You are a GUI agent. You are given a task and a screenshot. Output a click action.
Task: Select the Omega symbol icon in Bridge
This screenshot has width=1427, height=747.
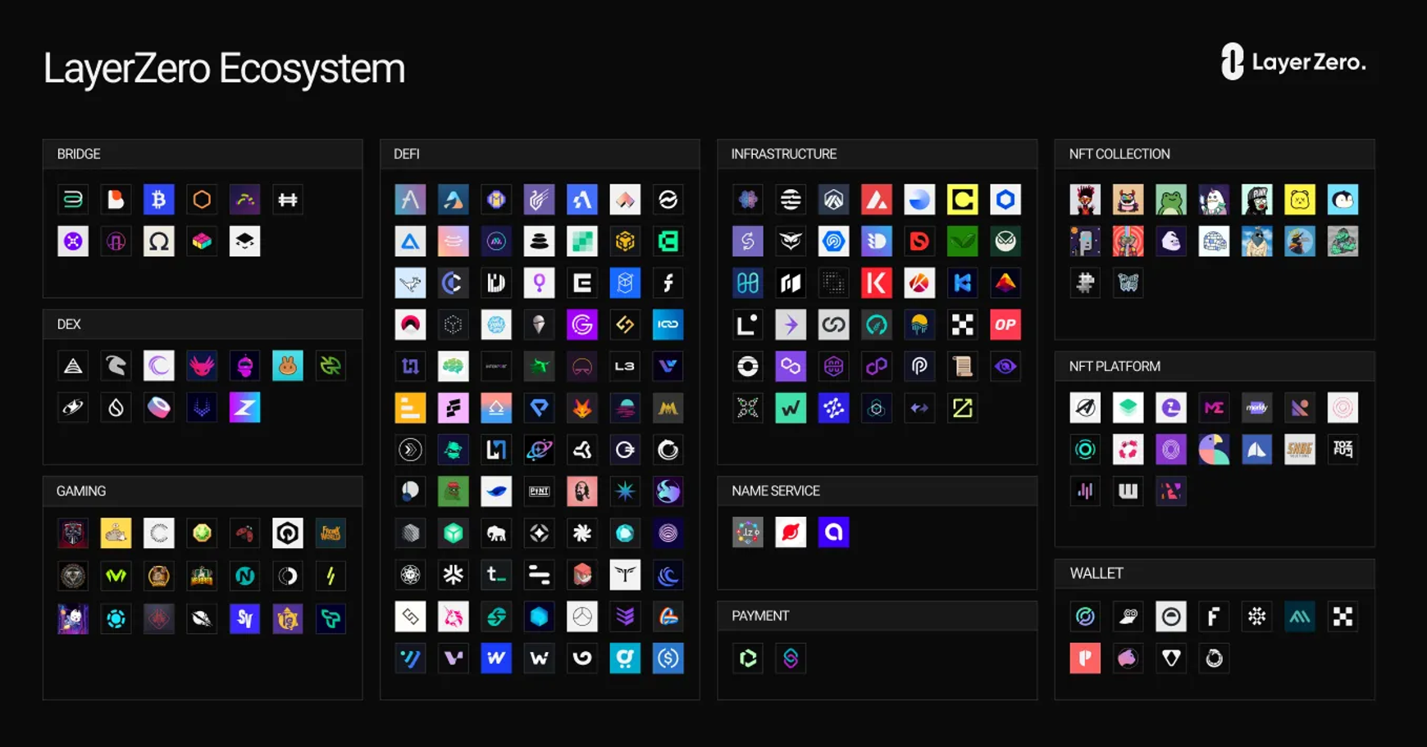click(x=158, y=242)
